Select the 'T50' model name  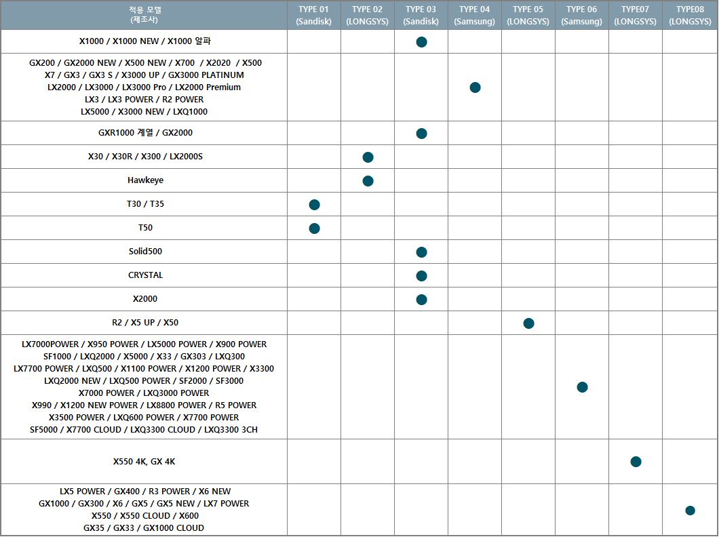(x=145, y=228)
